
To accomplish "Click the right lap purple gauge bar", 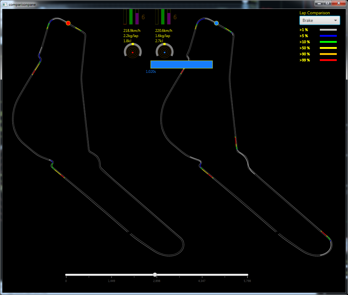I will (x=169, y=17).
